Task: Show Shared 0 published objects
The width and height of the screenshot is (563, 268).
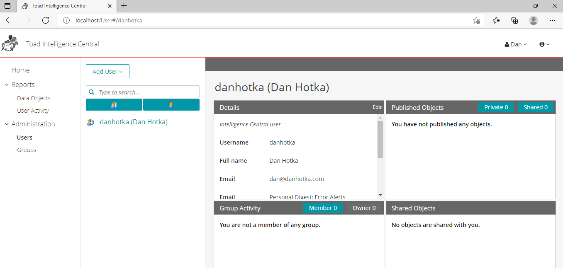Action: click(x=536, y=107)
